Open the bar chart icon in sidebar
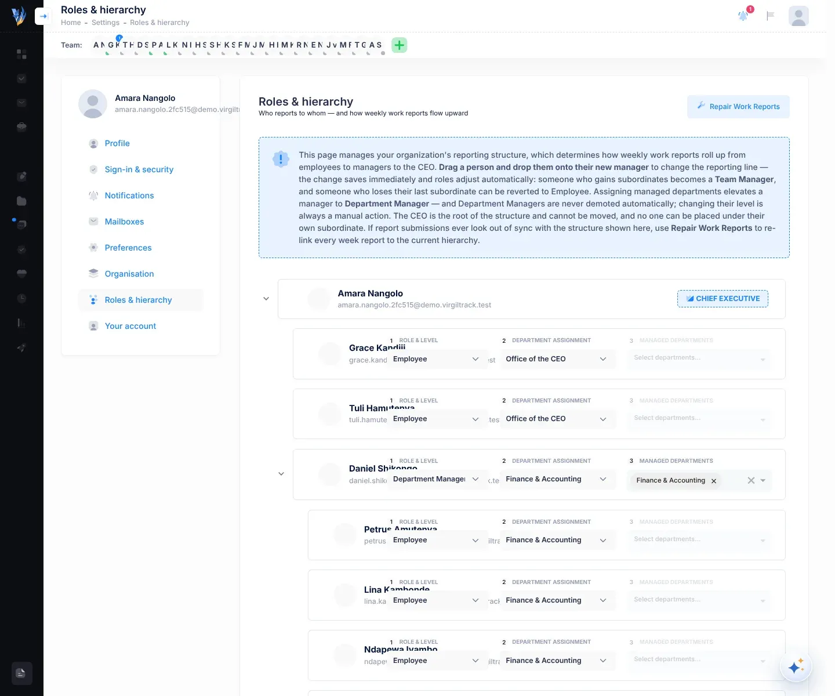This screenshot has height=696, width=835. (21, 322)
